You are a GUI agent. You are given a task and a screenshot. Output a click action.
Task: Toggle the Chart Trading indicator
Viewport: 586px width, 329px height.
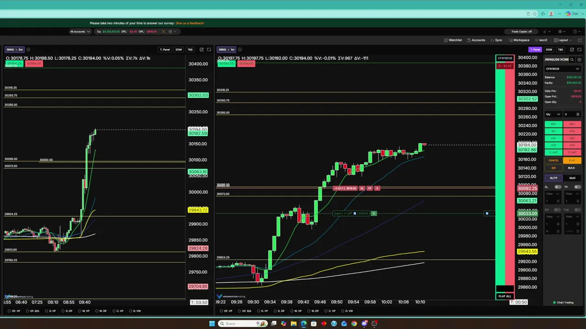tap(563, 302)
